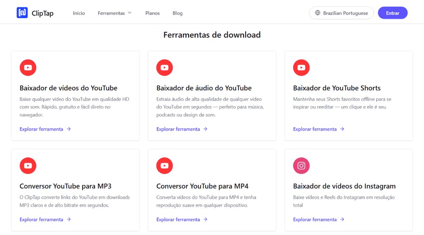Click the chevron next to Ferramentas

click(130, 13)
